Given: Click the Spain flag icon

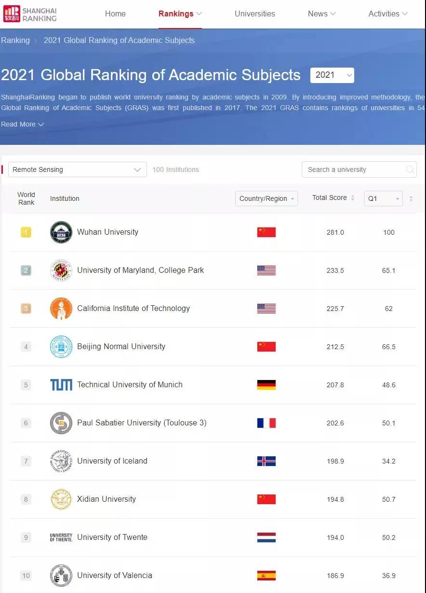Looking at the screenshot, I should [266, 576].
